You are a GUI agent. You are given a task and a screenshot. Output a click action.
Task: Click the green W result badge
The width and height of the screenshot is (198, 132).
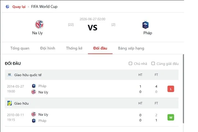point(171,117)
